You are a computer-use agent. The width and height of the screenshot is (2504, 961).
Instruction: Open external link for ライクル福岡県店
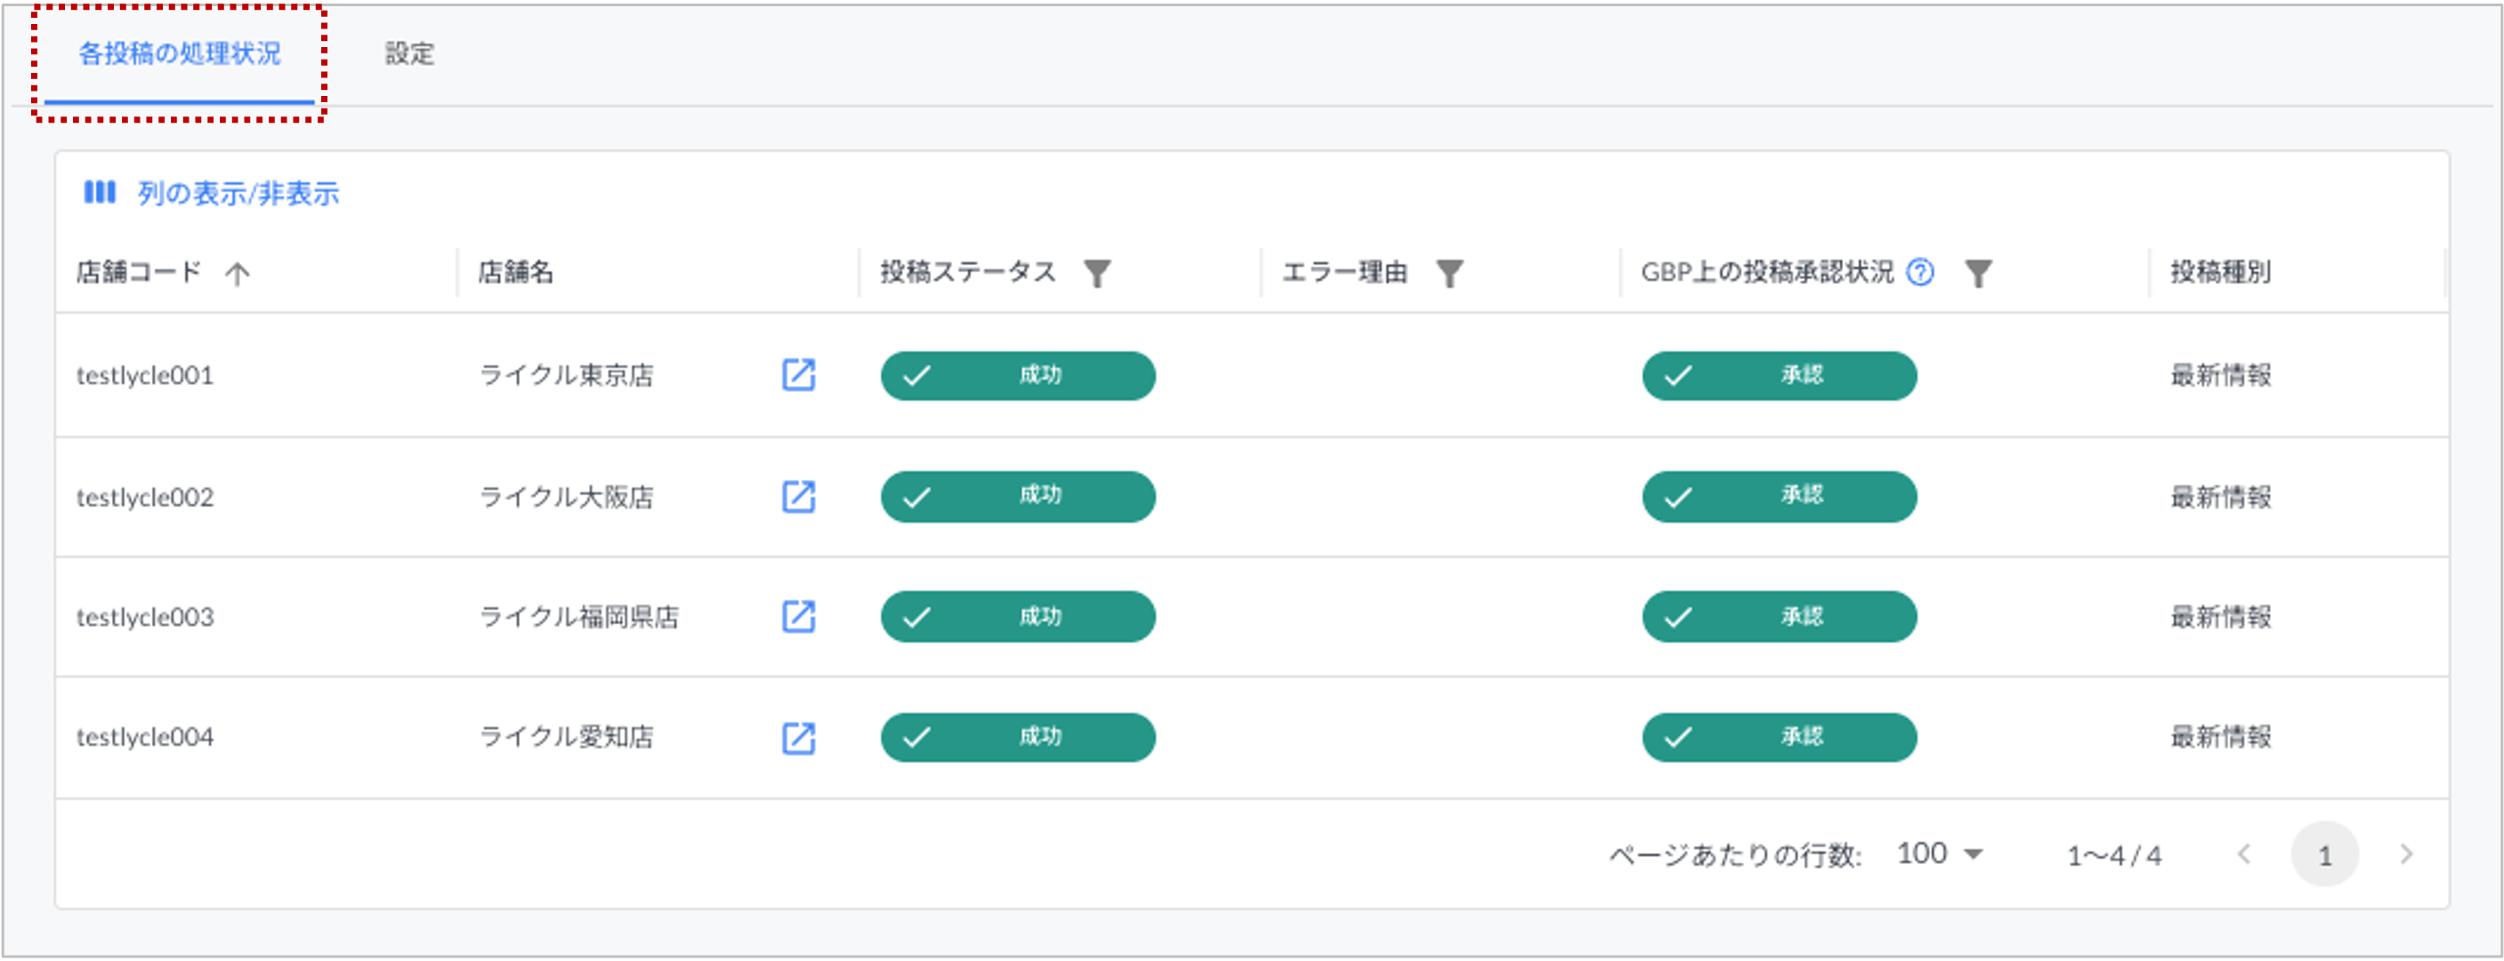799,616
